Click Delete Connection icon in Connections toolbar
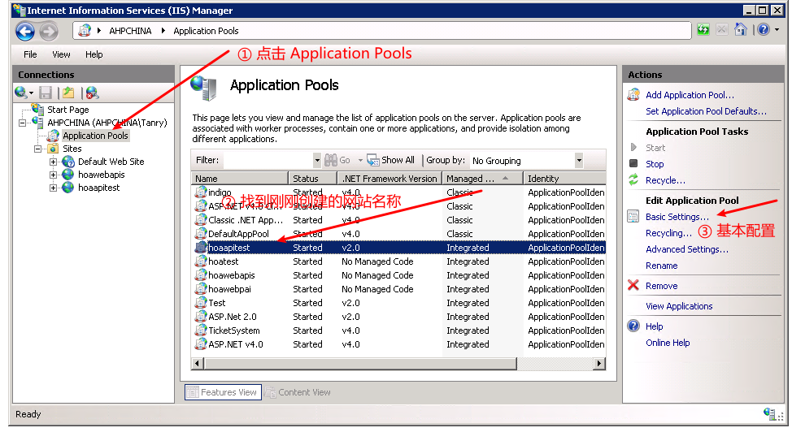This screenshot has height=432, width=792. point(91,93)
